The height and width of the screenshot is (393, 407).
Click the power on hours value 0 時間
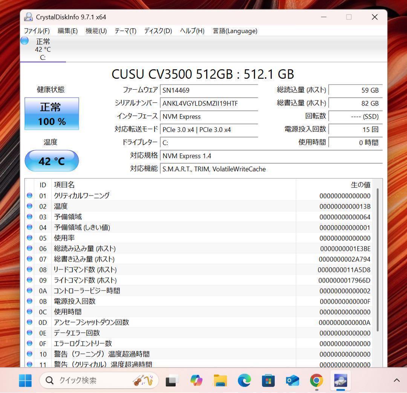point(355,143)
